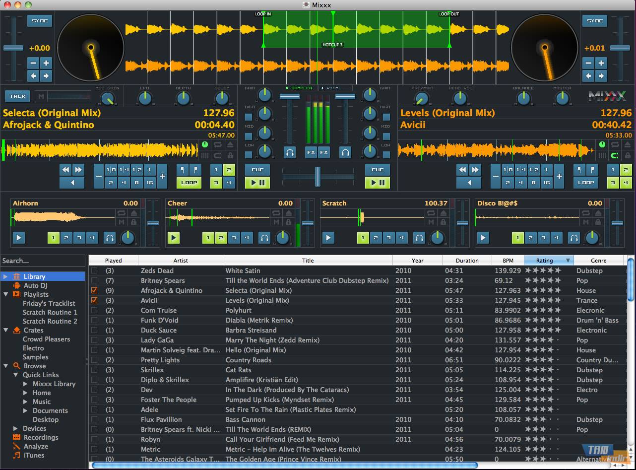Sort by Rating column header arrow
Image resolution: width=636 pixels, height=470 pixels.
568,260
